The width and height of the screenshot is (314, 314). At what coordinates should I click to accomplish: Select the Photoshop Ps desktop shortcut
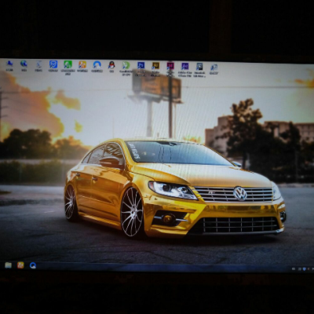tap(141, 69)
